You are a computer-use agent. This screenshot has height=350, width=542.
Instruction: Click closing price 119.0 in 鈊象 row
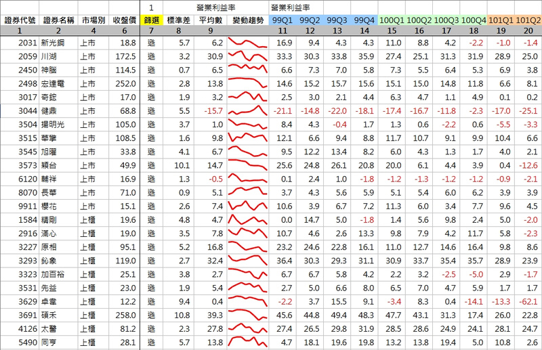pos(125,261)
